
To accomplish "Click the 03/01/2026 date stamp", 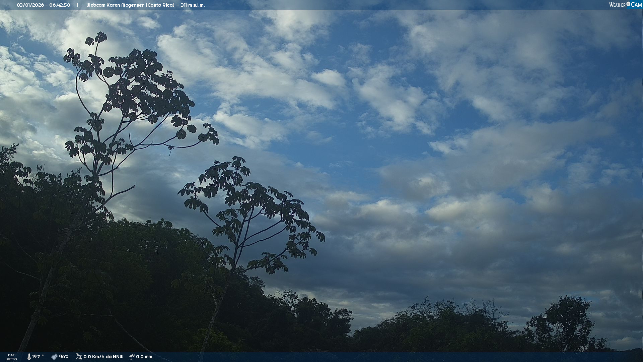I will coord(30,5).
